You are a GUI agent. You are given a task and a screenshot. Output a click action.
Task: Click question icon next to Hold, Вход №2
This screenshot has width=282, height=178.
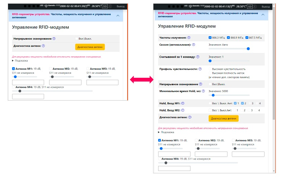pyautogui.click(x=183, y=110)
